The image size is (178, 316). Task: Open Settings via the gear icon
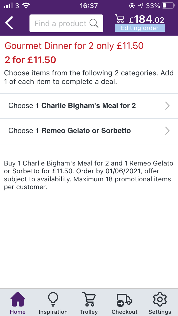(x=159, y=302)
